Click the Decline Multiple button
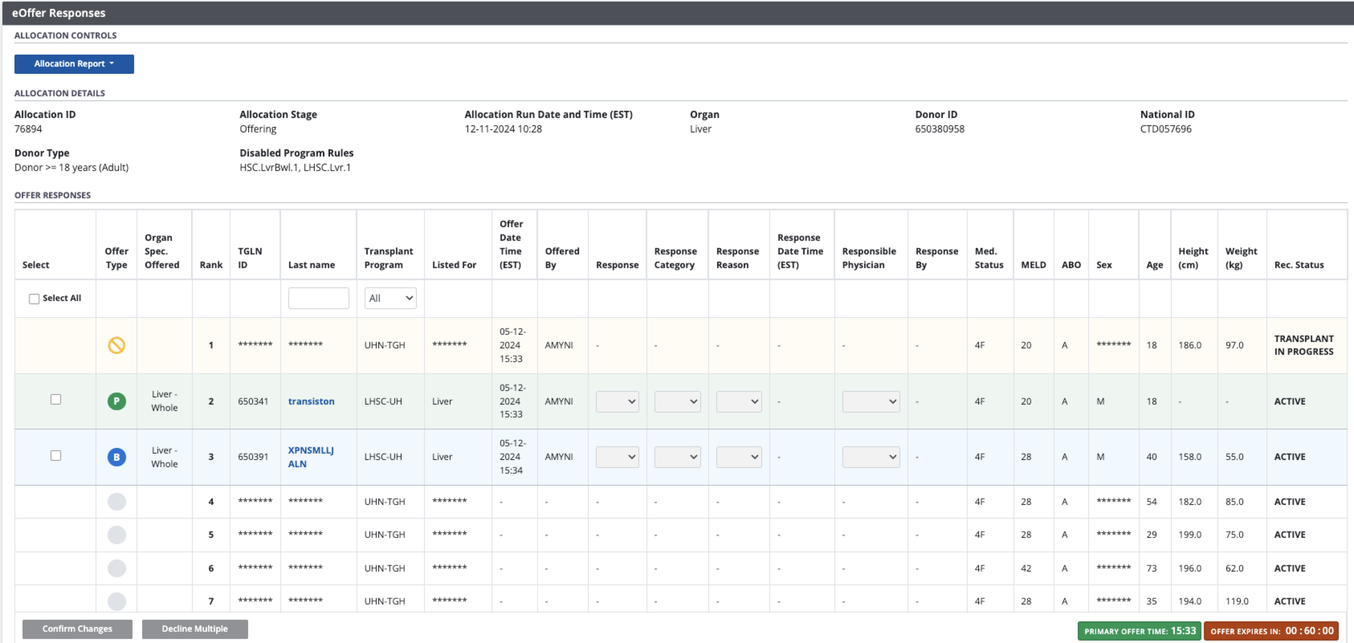Viewport: 1354px width, 643px height. 194,629
